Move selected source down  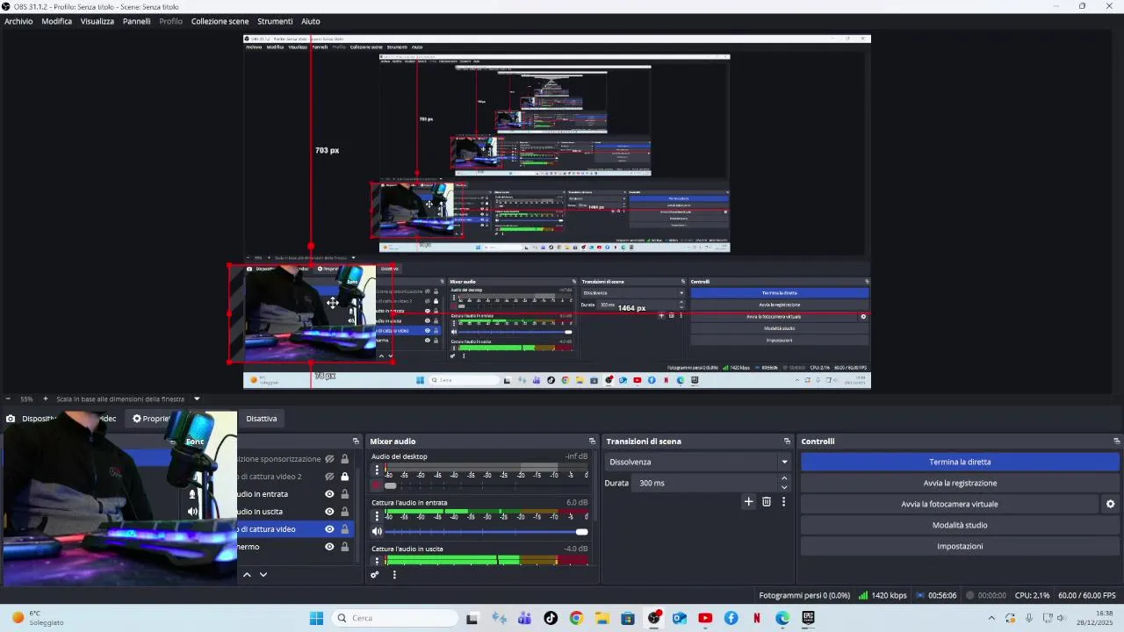click(263, 574)
